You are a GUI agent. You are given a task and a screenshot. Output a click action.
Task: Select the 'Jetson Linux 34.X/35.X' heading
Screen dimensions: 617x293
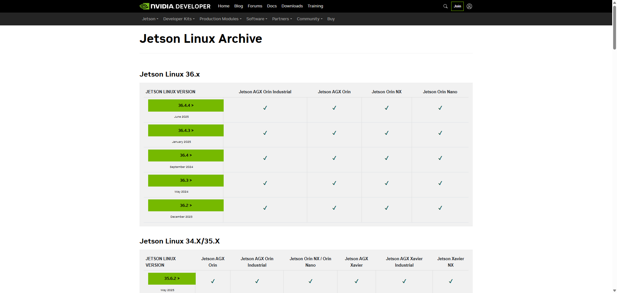pos(180,241)
